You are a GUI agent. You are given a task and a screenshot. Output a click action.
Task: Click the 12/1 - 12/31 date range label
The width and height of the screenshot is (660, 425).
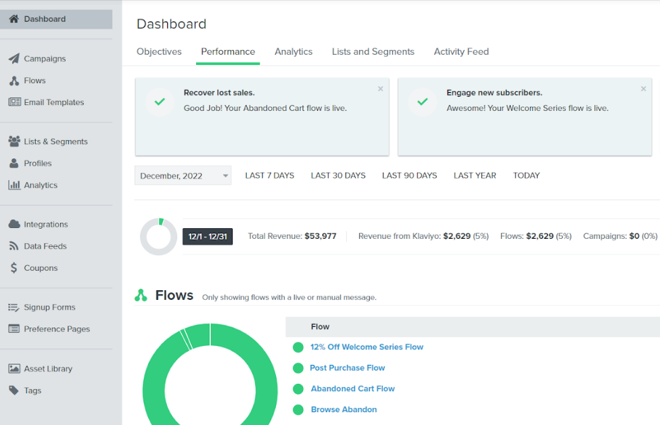pyautogui.click(x=208, y=236)
